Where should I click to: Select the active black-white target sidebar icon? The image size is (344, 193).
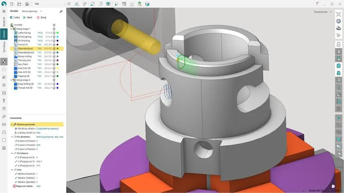click(x=4, y=62)
